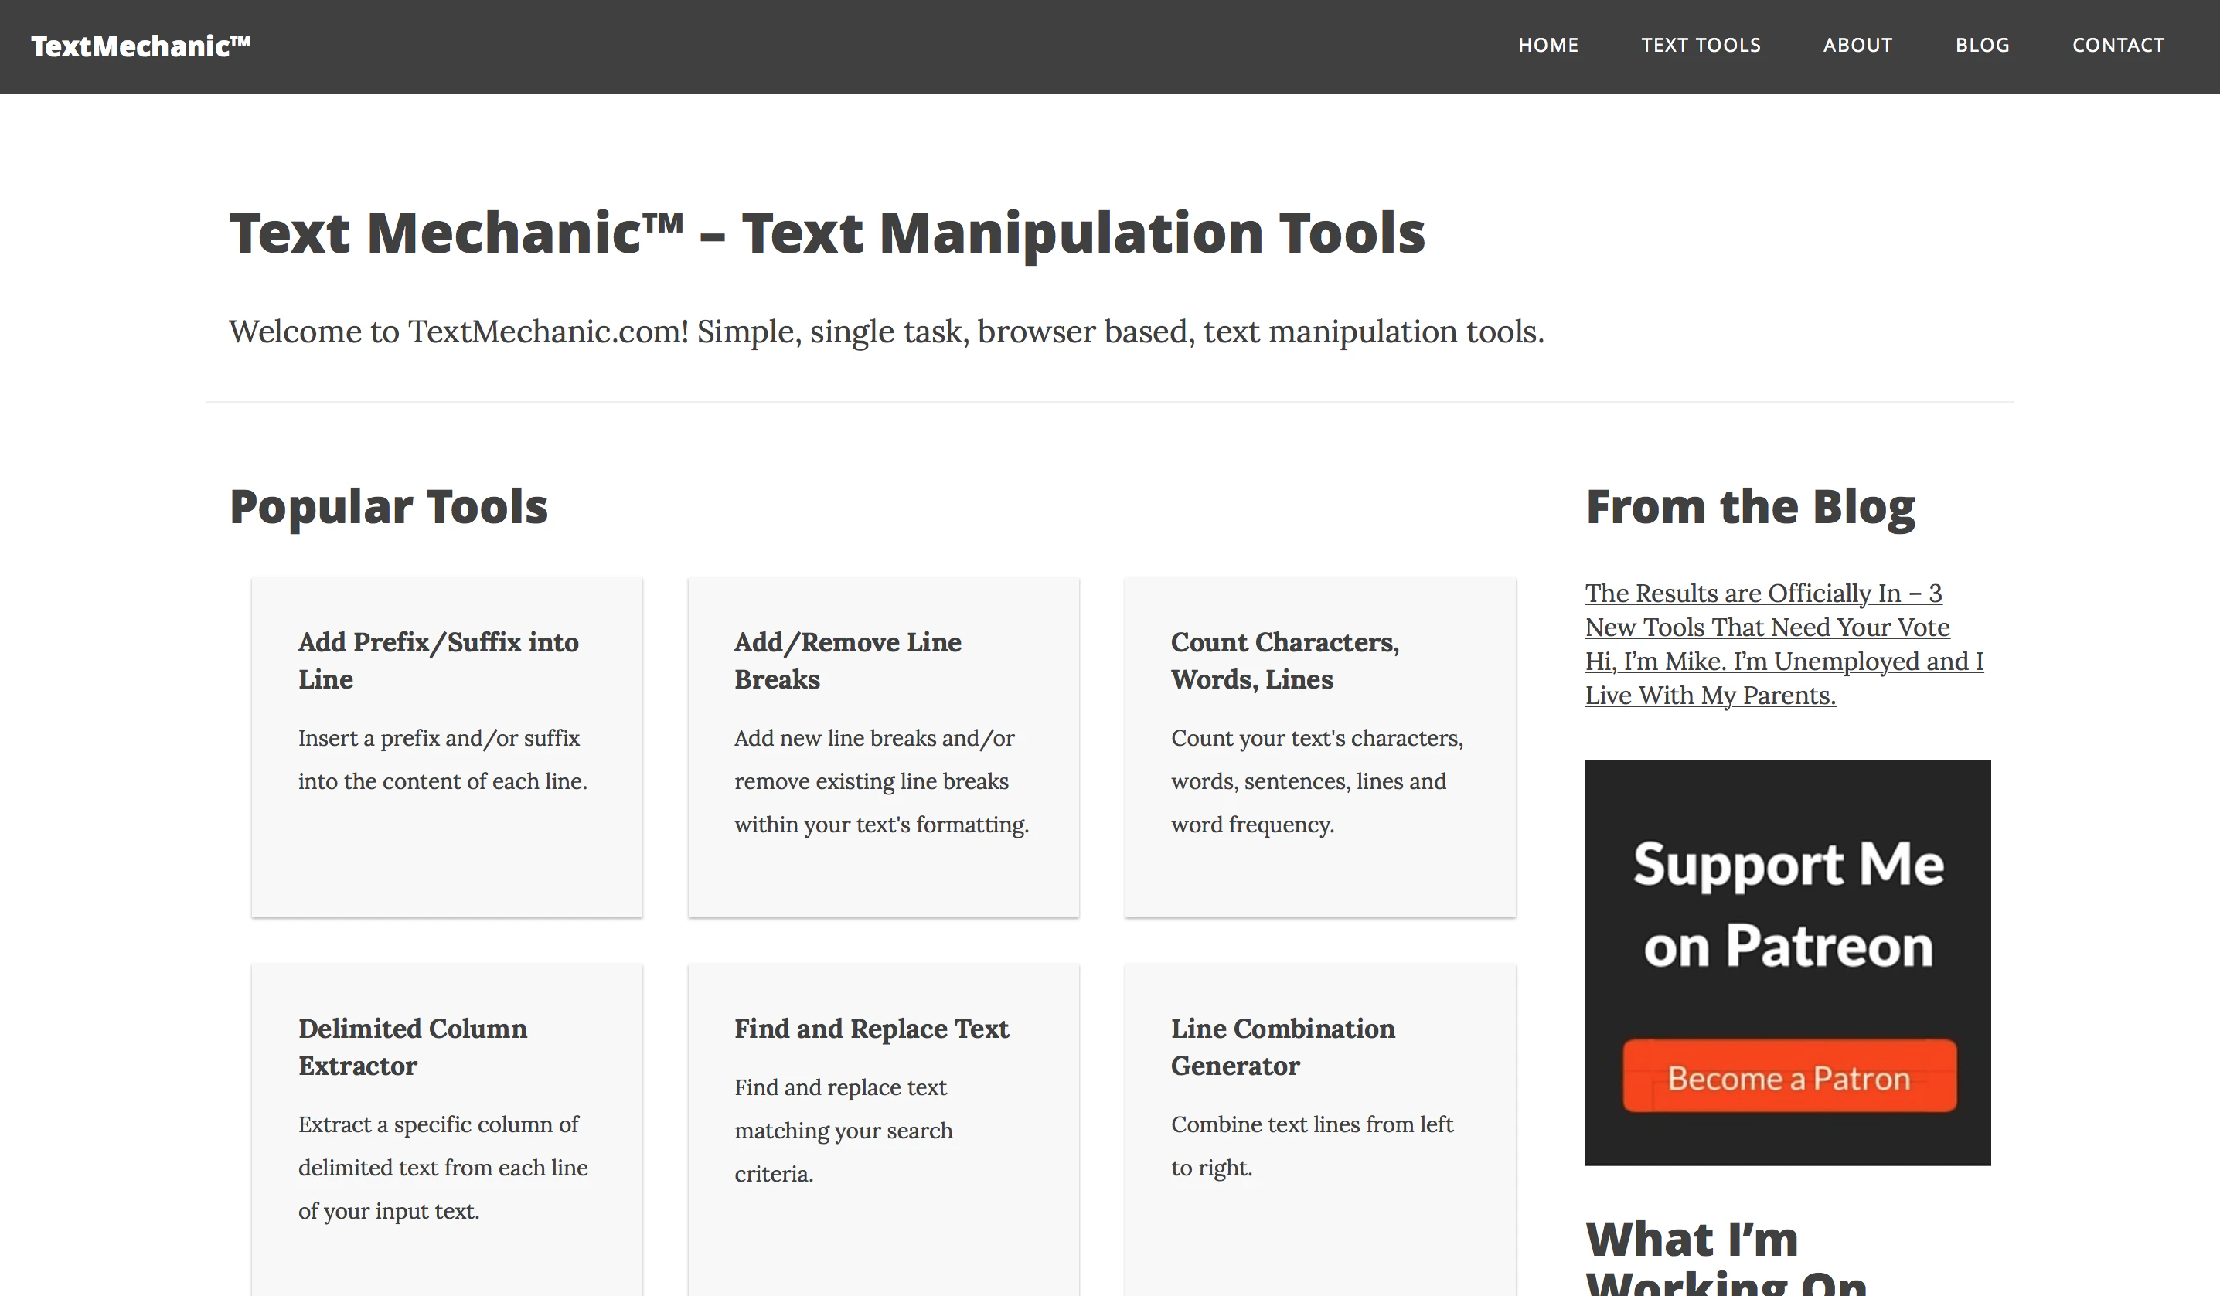This screenshot has width=2220, height=1296.
Task: Select TEXT TOOLS in the navigation bar
Action: (x=1701, y=45)
